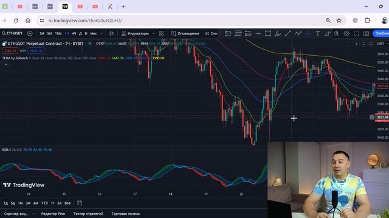This screenshot has width=389, height=218.
Task: Set range to 1М at bottom bar
Action: click(x=20, y=203)
